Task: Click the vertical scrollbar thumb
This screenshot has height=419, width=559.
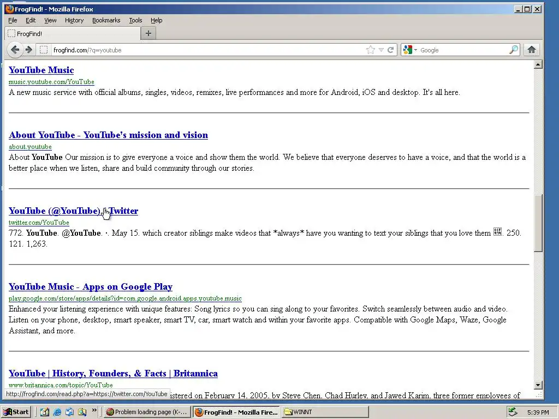Action: pyautogui.click(x=538, y=223)
